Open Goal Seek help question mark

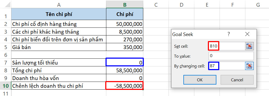click(229, 34)
